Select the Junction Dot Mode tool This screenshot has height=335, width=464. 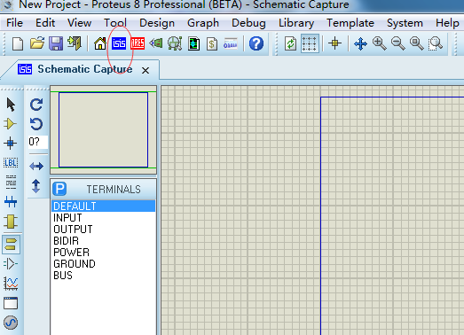(x=11, y=143)
